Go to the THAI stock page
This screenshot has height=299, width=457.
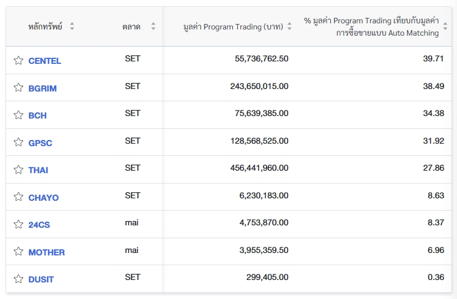tap(38, 170)
